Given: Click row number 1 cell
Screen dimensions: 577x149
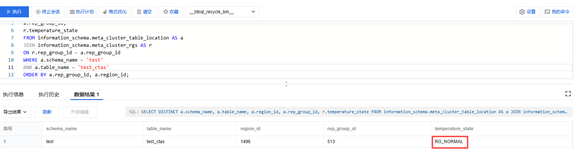Looking at the screenshot, I should (x=21, y=142).
